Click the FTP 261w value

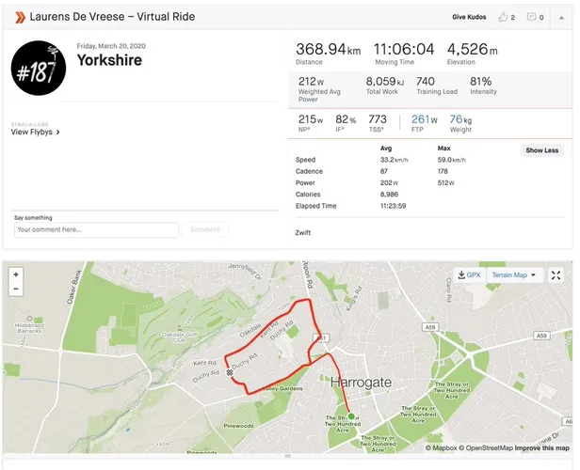coord(425,119)
